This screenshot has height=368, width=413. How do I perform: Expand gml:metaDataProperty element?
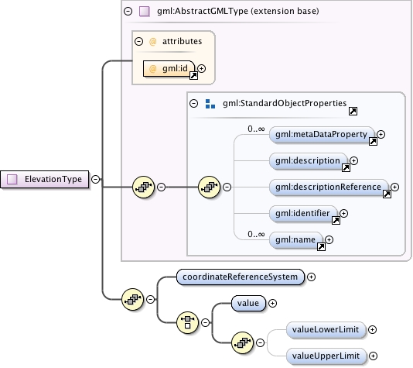click(381, 134)
